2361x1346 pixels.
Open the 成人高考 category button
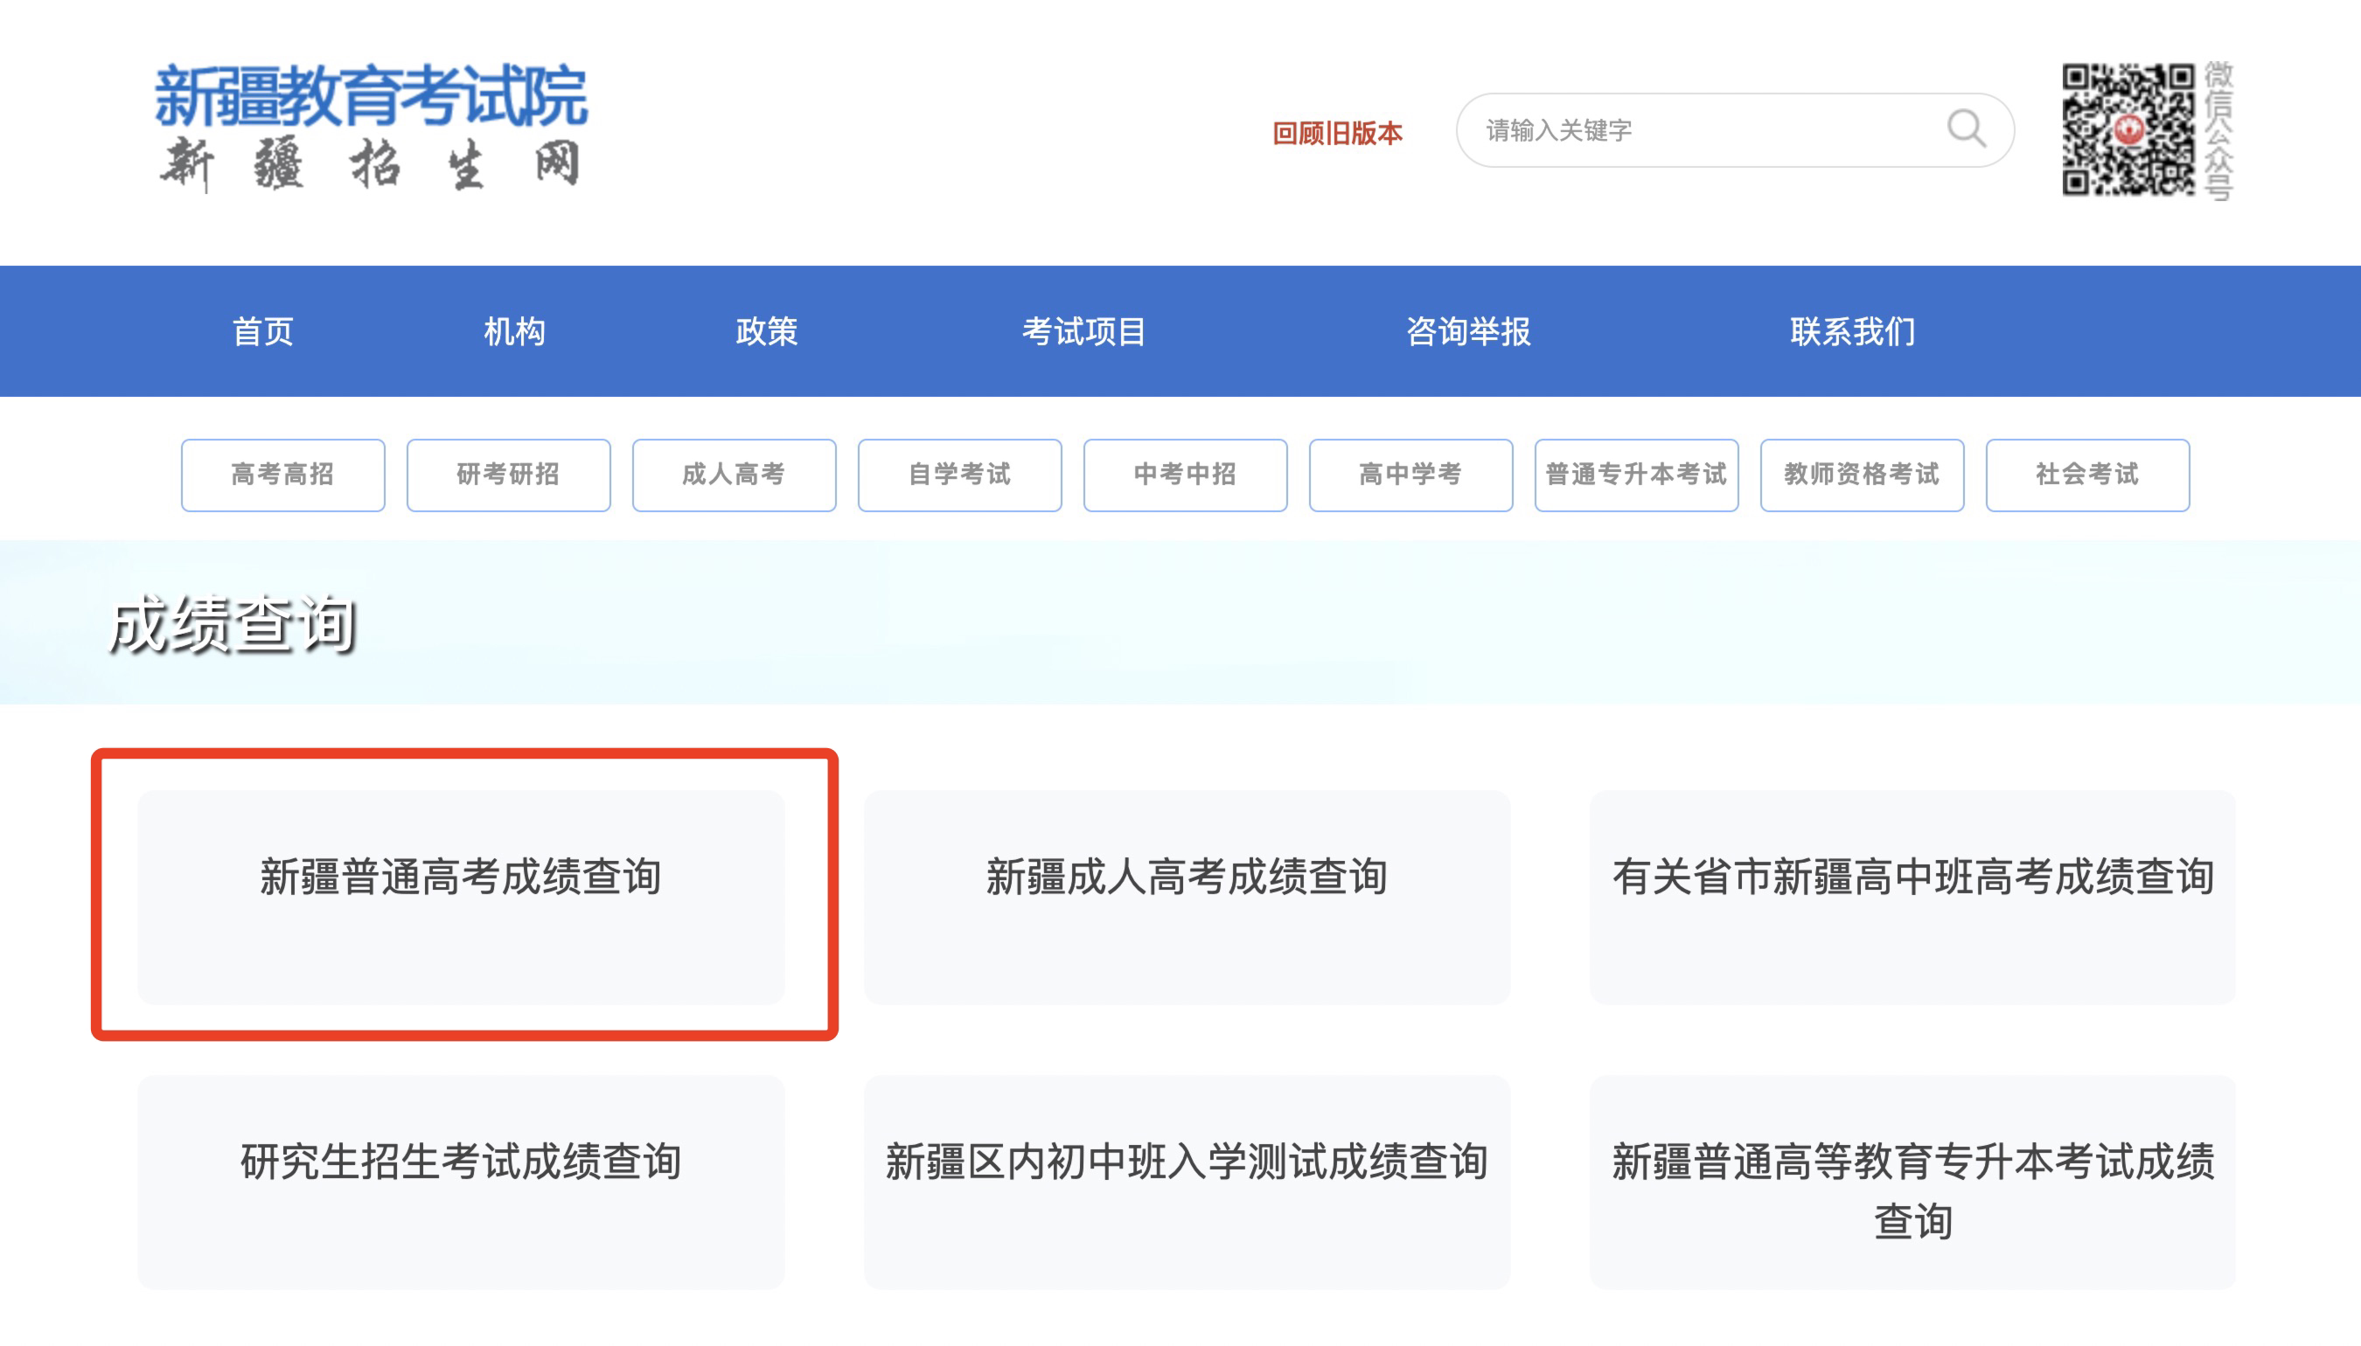(735, 475)
